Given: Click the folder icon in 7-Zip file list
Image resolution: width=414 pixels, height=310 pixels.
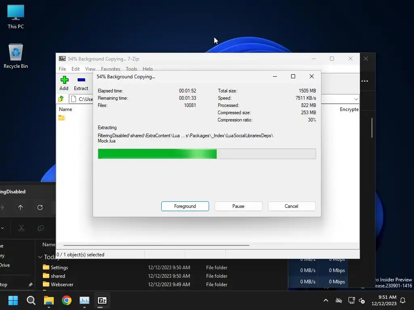Looking at the screenshot, I should pyautogui.click(x=61, y=117).
